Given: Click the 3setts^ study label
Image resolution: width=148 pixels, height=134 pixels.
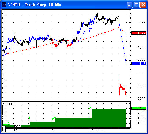Looking at the screenshot, I should point(9,104).
